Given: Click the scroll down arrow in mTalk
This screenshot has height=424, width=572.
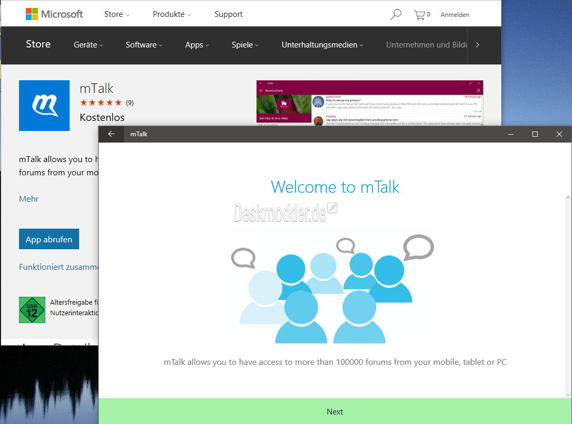Looking at the screenshot, I should (568, 394).
